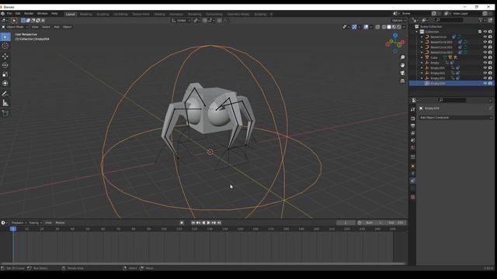
Task: Select the Move tool
Action: [x=5, y=56]
